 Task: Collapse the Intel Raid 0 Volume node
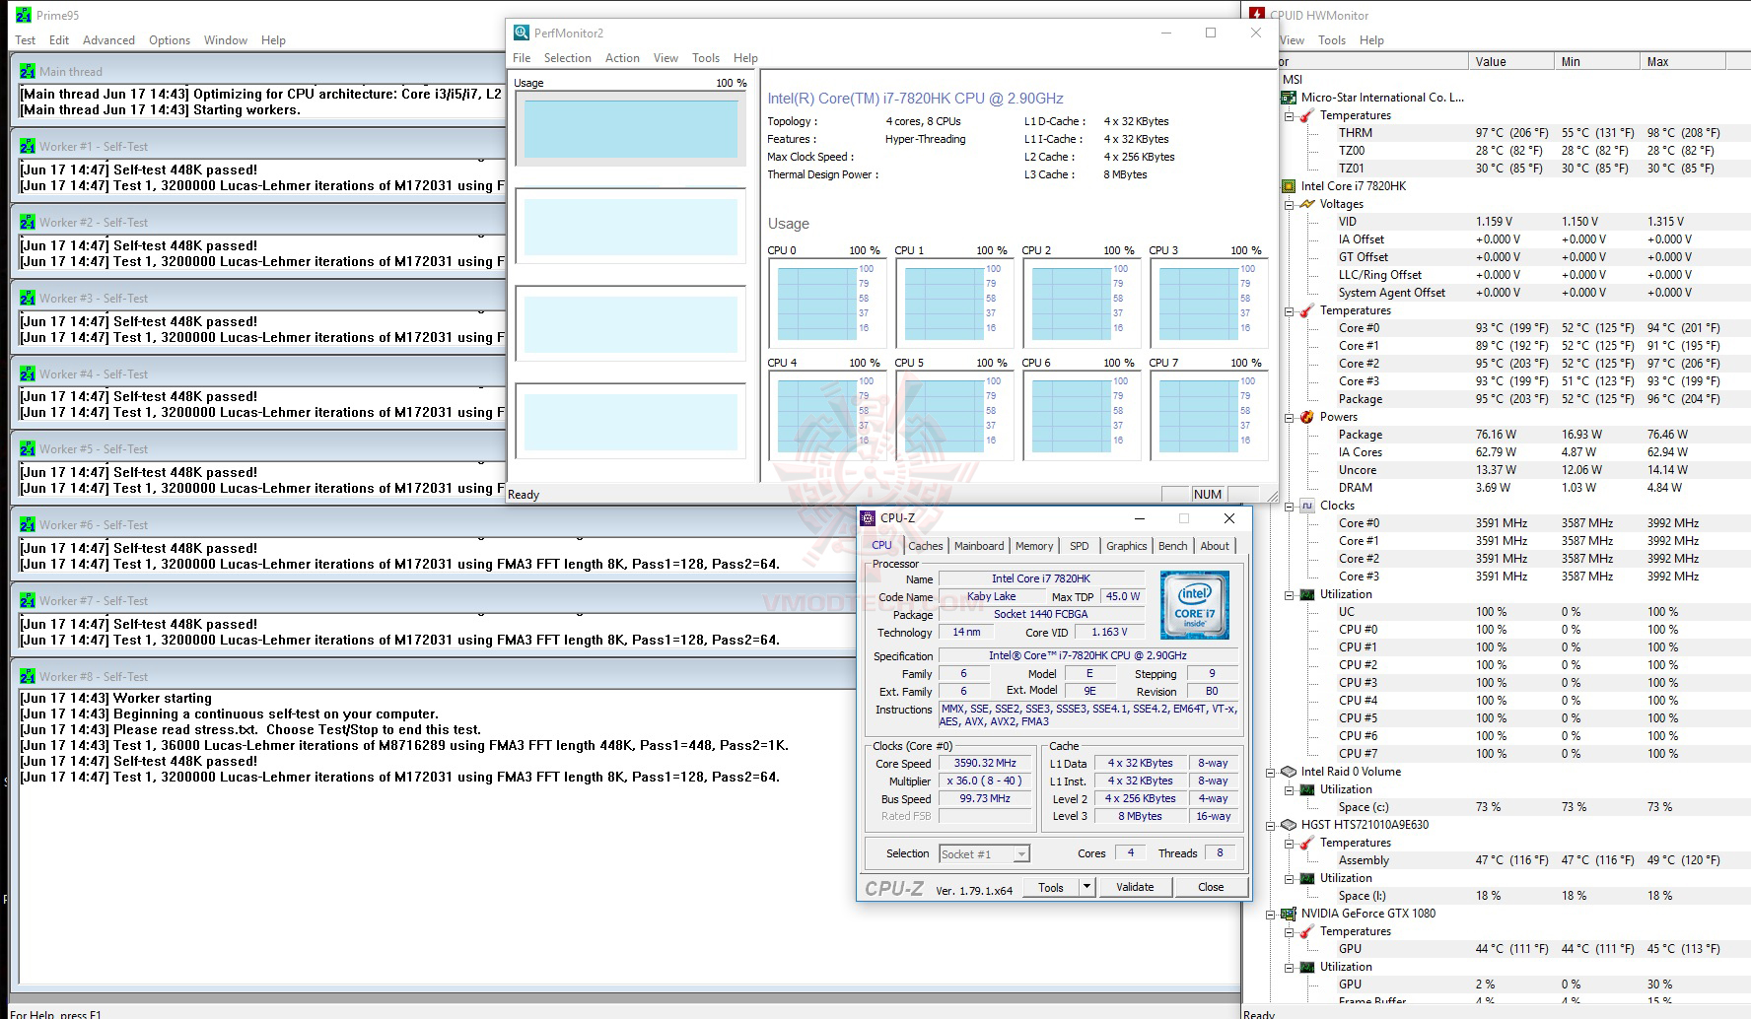(1271, 772)
